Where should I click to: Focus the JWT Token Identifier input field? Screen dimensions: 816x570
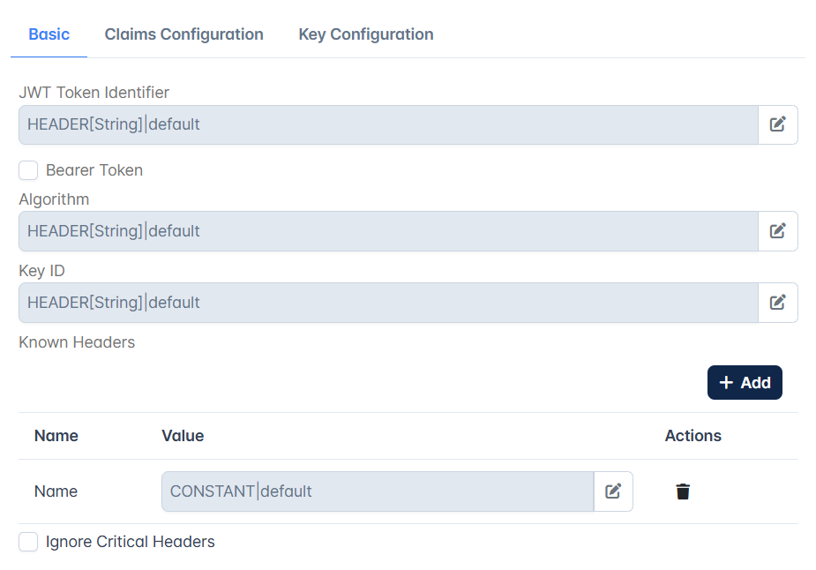coord(388,124)
